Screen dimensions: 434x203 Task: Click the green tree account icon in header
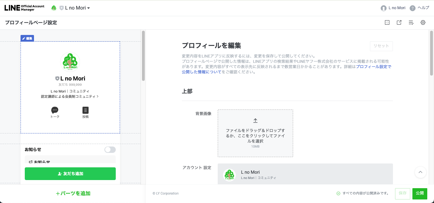54,8
